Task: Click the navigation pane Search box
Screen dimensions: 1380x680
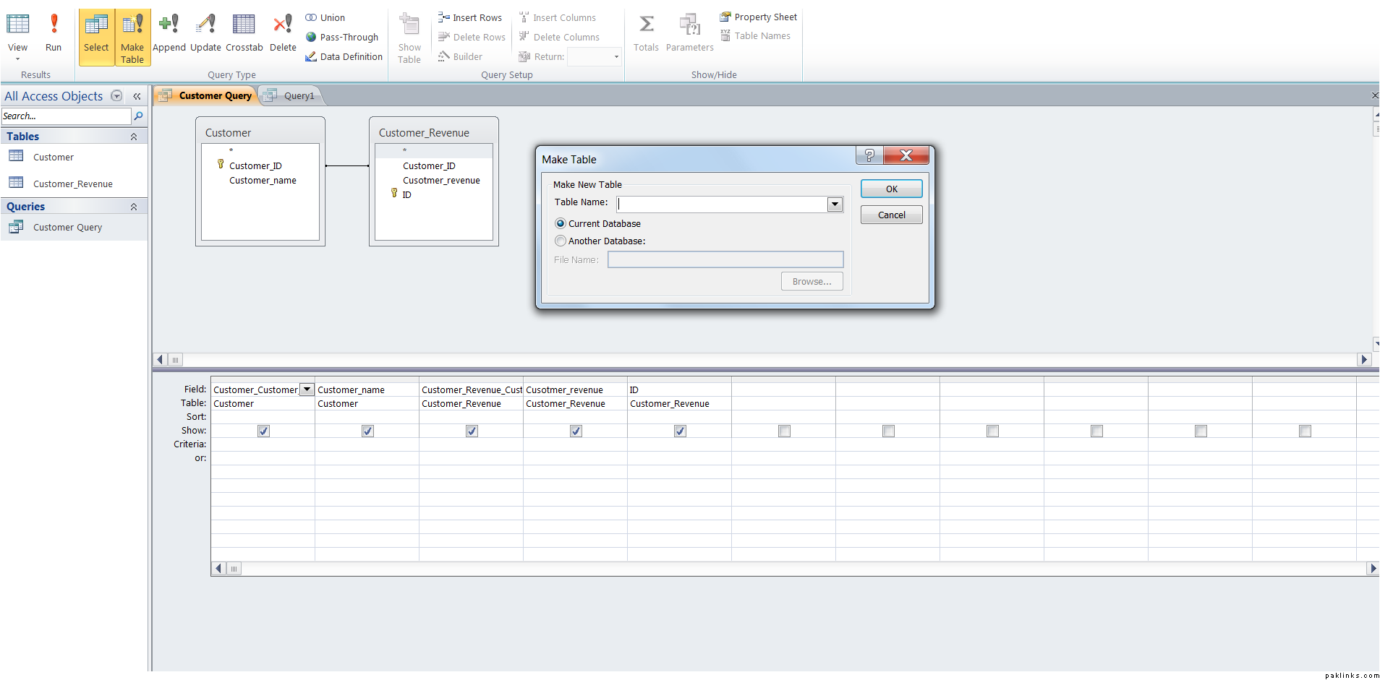Action: (65, 116)
